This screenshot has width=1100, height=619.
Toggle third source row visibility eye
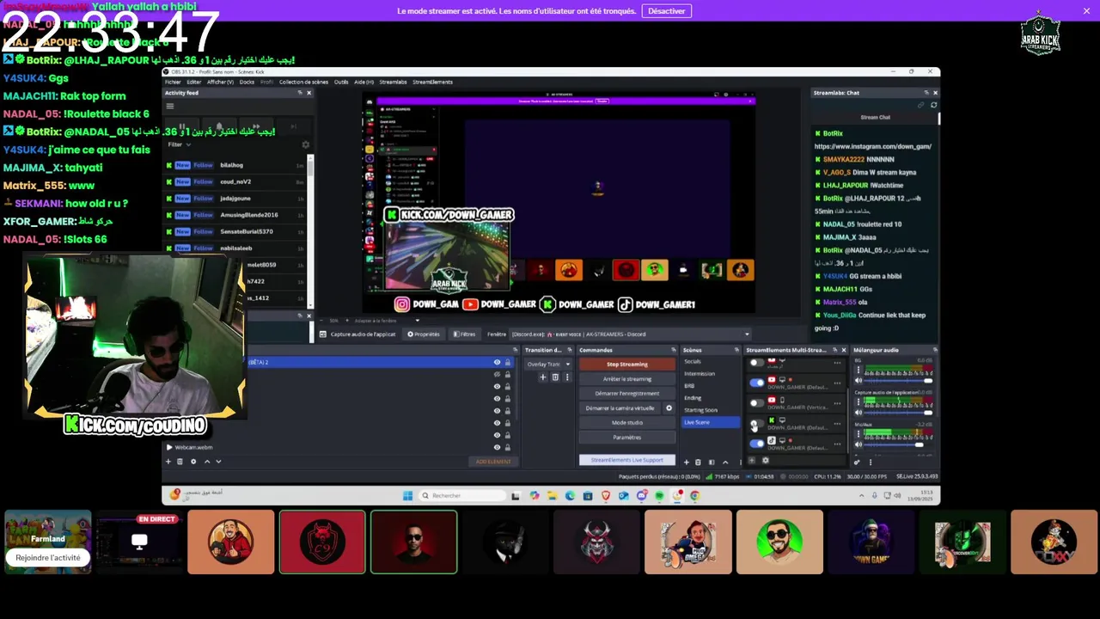pyautogui.click(x=497, y=387)
